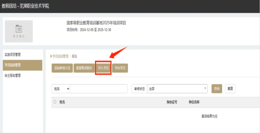Click the 国家级职业教育培训基地2025年培训项目 title
260x133 pixels.
click(x=96, y=23)
